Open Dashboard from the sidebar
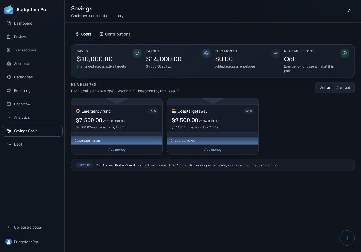 coord(32,23)
